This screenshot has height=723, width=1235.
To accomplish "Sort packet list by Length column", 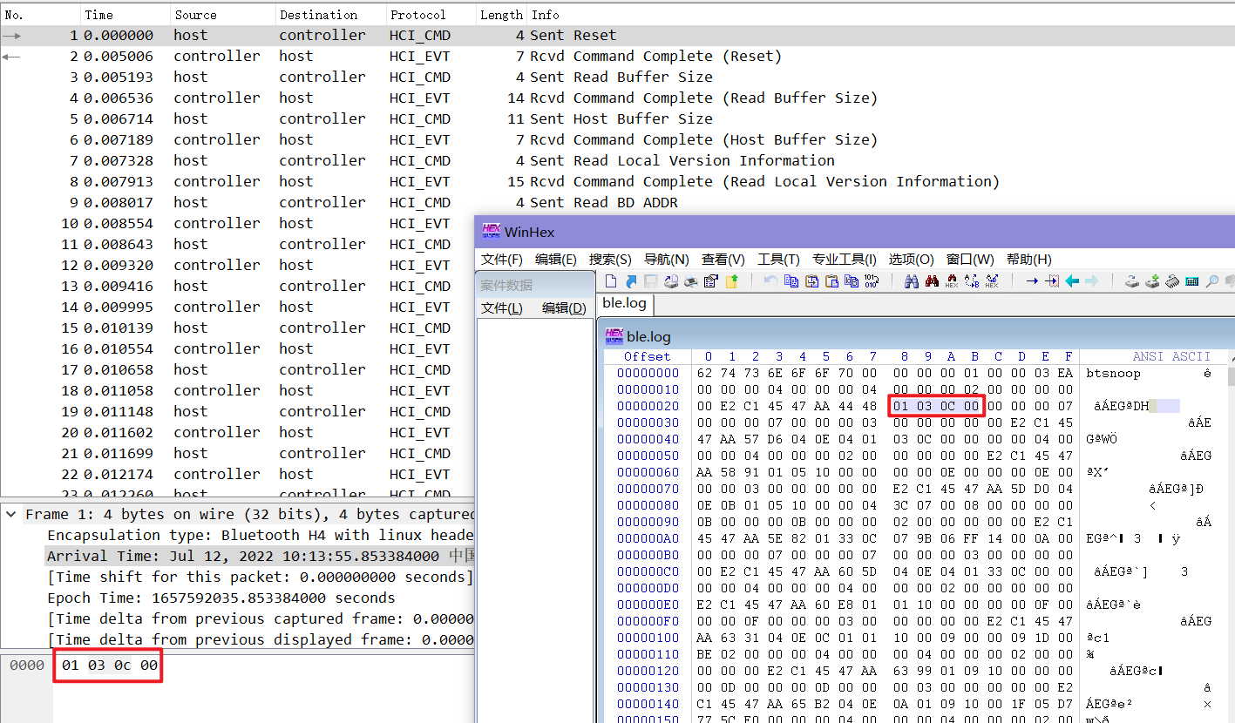I will pyautogui.click(x=501, y=15).
